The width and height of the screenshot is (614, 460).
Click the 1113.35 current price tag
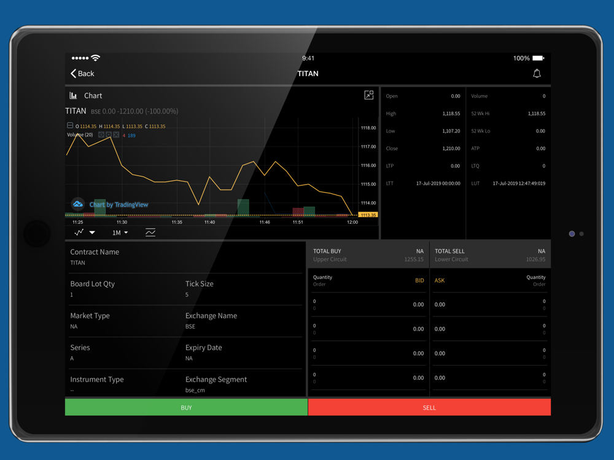(368, 215)
